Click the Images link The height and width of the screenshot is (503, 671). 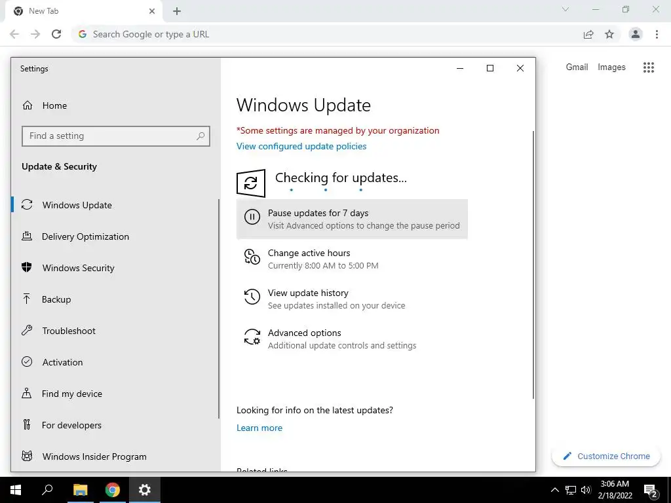[611, 67]
